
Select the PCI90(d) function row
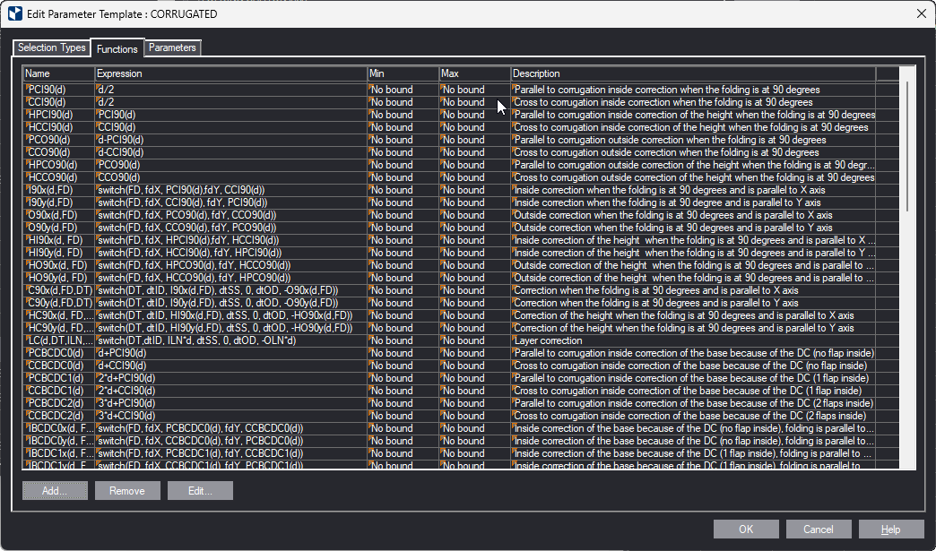pyautogui.click(x=58, y=90)
